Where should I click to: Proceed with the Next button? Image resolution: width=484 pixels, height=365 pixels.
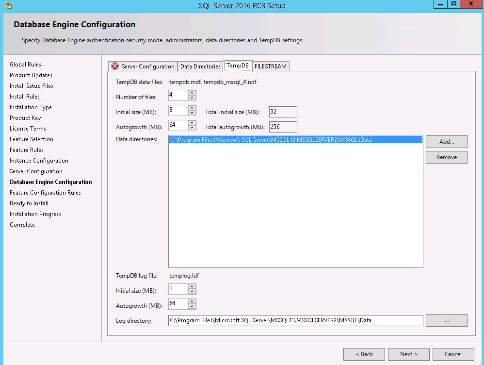click(409, 354)
